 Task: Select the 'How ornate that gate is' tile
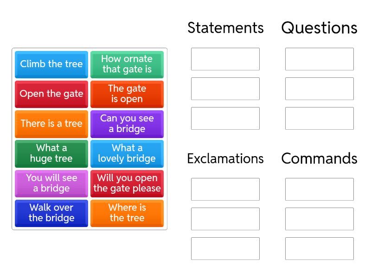(127, 64)
